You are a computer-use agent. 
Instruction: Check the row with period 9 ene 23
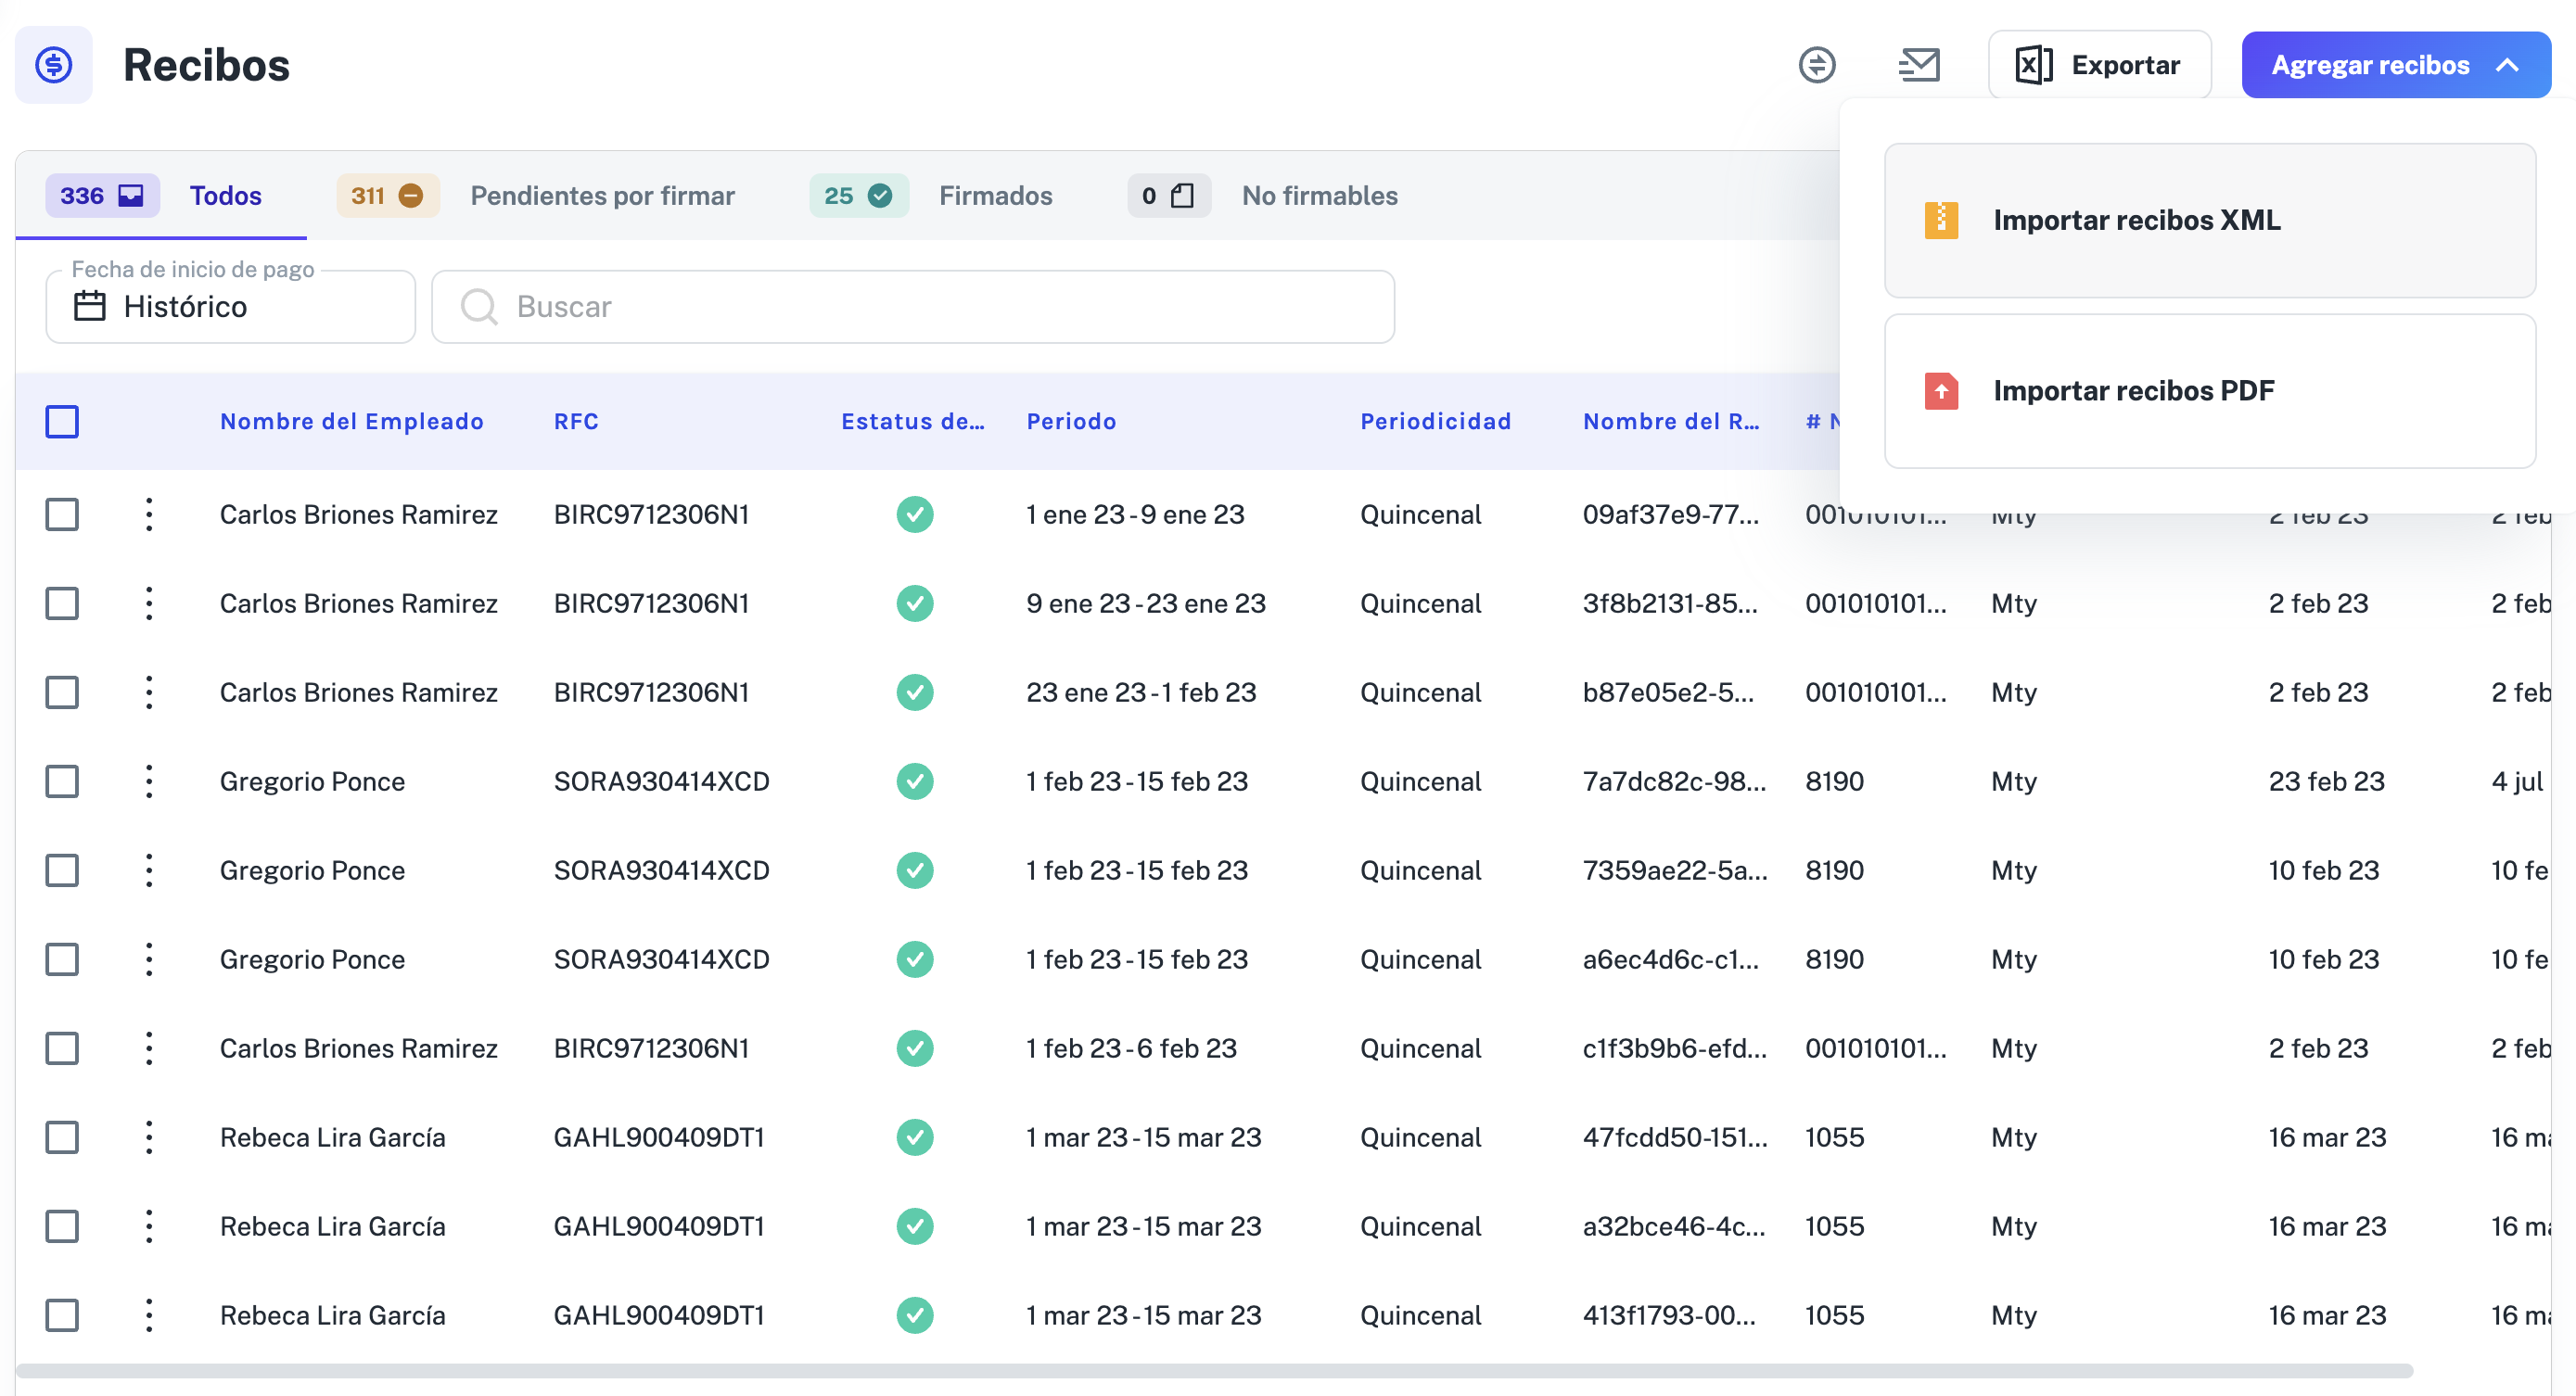click(62, 604)
